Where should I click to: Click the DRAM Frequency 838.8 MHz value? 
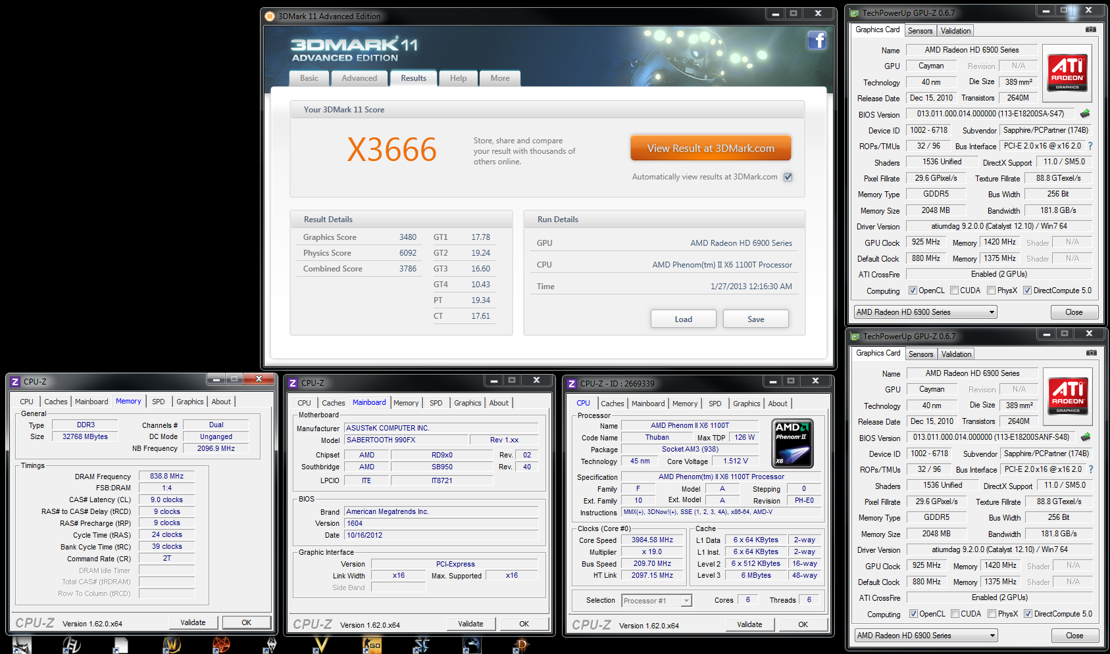[x=166, y=476]
